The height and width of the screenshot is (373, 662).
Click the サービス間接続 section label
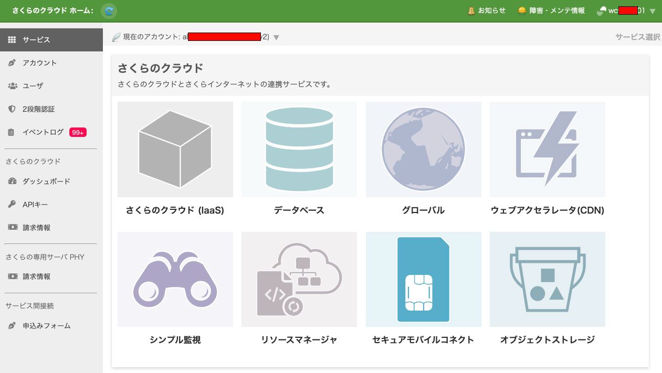[x=30, y=306]
